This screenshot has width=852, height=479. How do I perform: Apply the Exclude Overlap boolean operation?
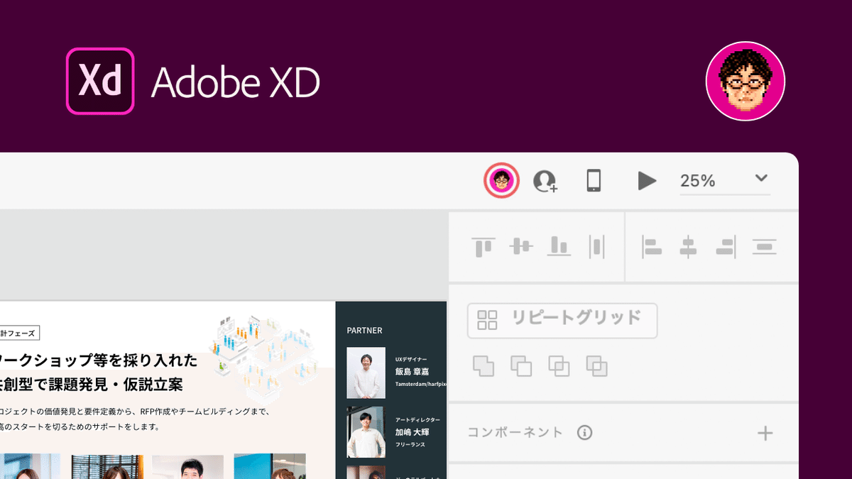pos(596,366)
